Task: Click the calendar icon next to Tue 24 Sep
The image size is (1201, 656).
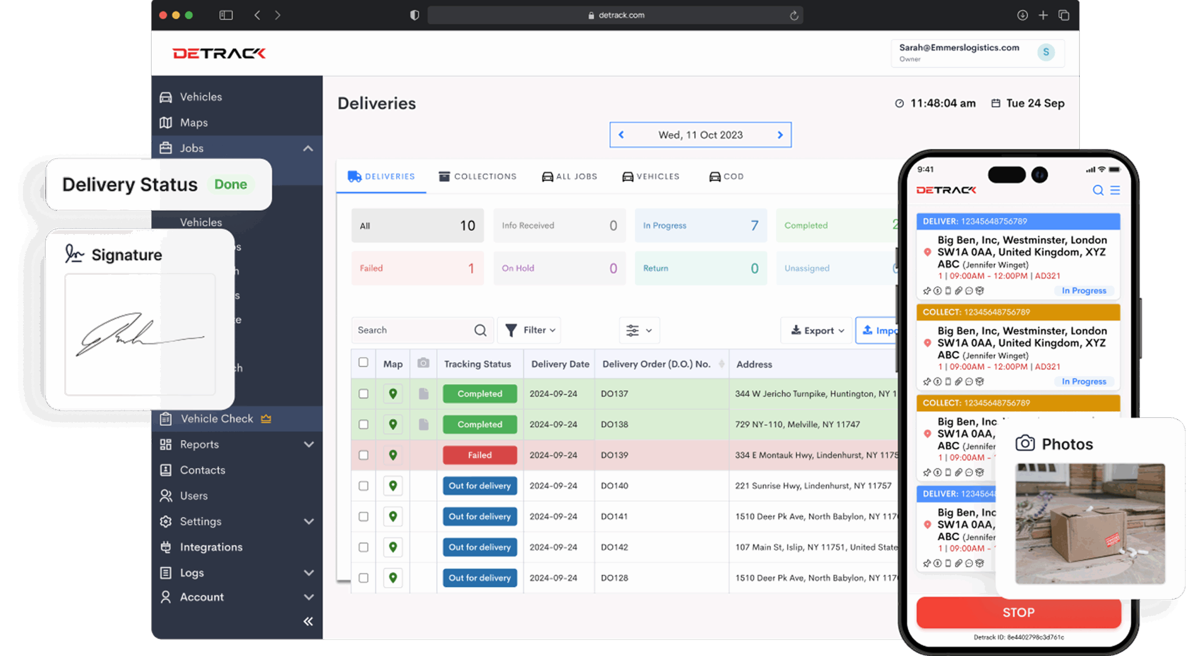Action: coord(996,103)
